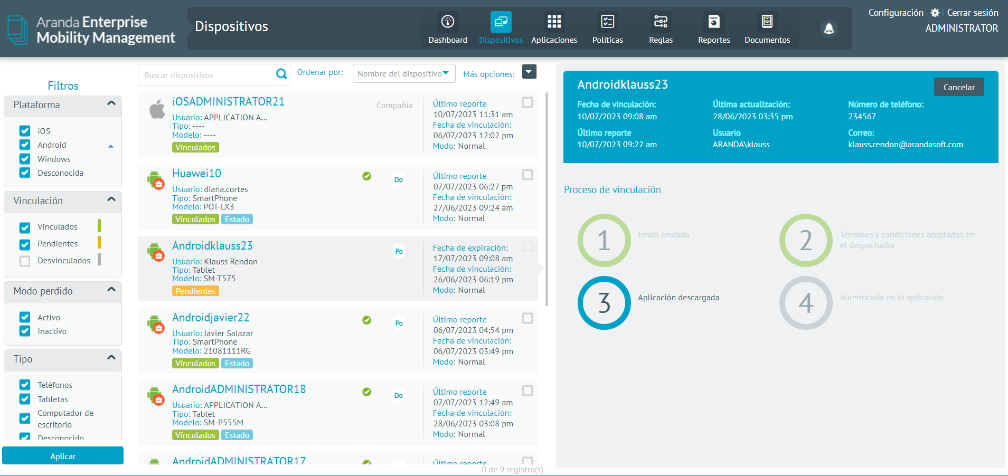Click the Do badge on Huawei10

click(399, 180)
